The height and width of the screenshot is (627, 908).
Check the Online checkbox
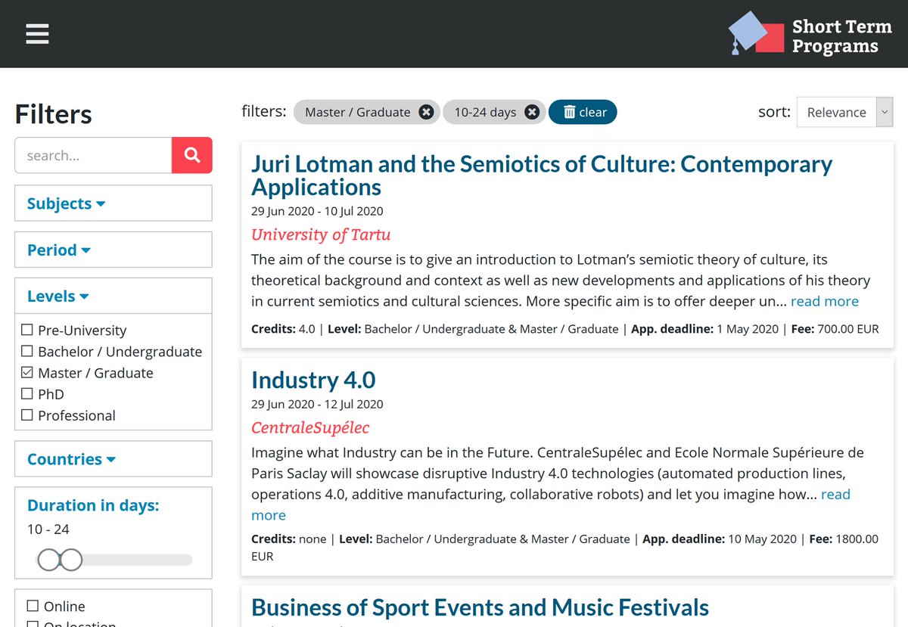coord(33,606)
